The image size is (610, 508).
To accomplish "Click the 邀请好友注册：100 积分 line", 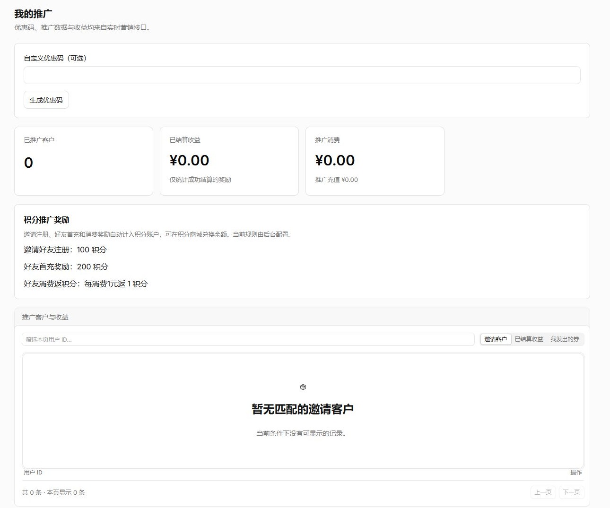I will [x=65, y=250].
